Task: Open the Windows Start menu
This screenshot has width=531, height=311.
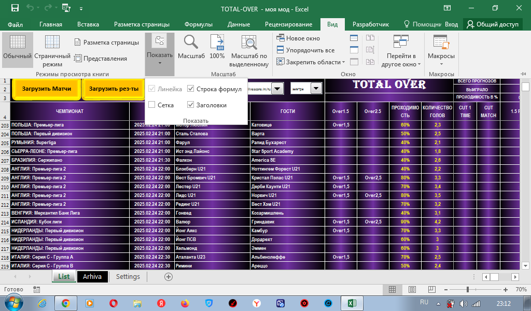Action: click(14, 302)
